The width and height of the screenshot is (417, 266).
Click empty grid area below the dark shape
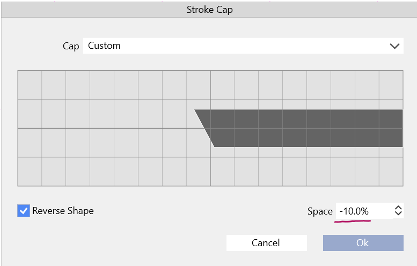tap(306, 169)
